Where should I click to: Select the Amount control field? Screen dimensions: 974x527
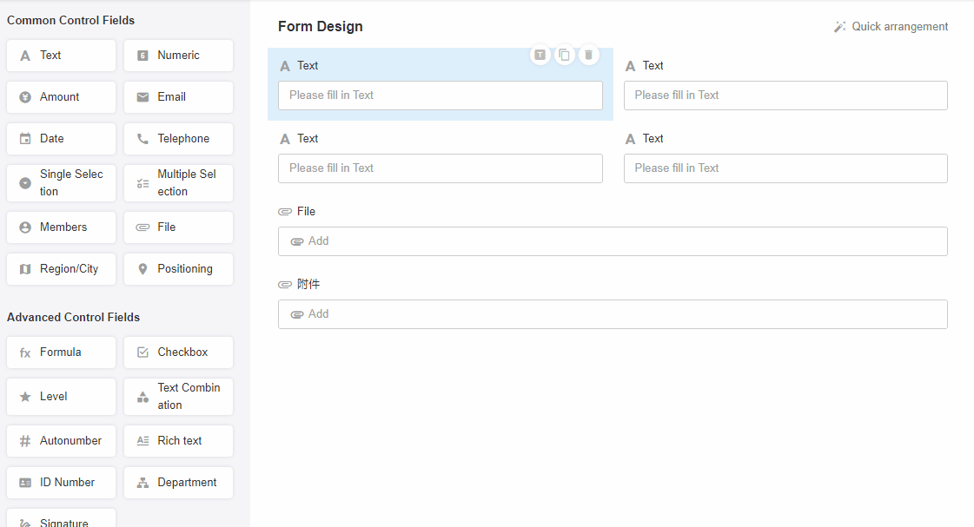tap(61, 97)
